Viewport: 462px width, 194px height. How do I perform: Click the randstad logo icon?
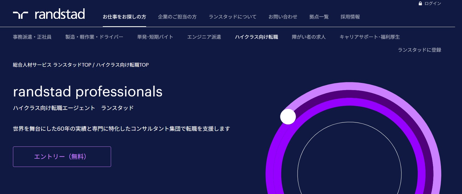pyautogui.click(x=20, y=15)
